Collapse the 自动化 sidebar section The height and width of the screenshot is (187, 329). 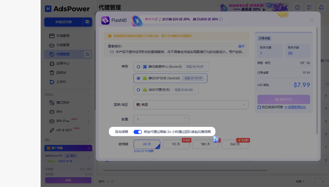click(x=88, y=95)
